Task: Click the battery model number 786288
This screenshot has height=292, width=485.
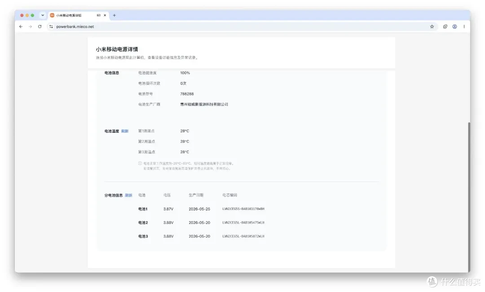Action: pos(187,94)
